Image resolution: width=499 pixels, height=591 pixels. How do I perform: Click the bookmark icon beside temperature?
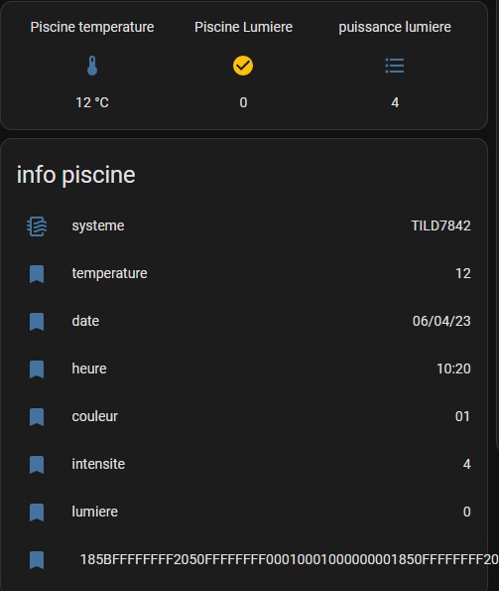pos(37,274)
